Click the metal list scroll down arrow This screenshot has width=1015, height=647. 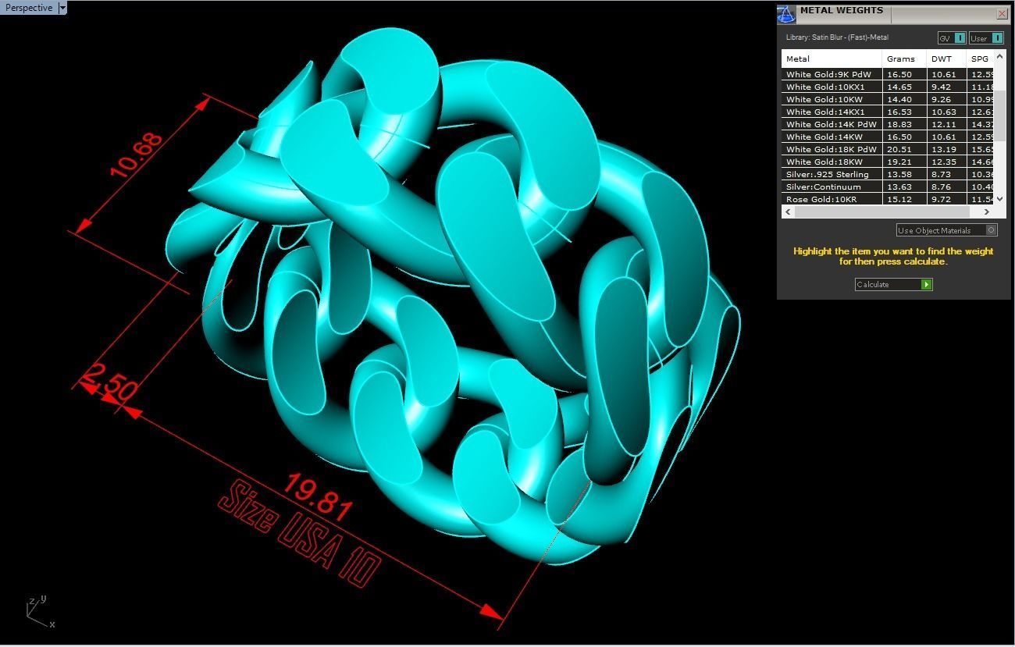point(999,200)
